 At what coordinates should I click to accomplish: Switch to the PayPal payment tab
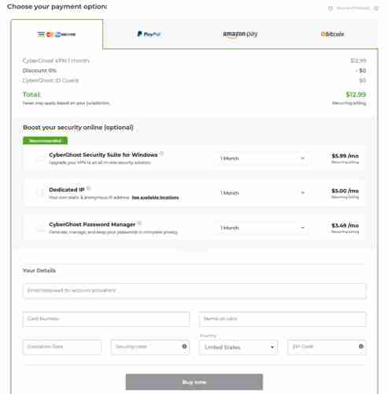pyautogui.click(x=149, y=34)
